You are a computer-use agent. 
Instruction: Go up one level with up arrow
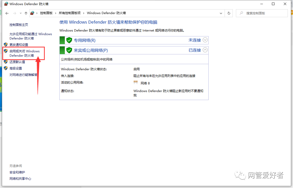(x=26, y=13)
